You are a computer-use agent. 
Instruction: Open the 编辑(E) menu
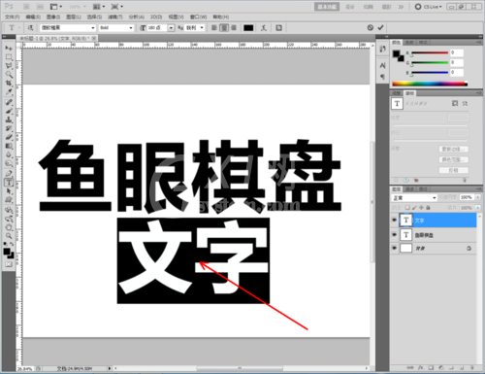click(33, 17)
